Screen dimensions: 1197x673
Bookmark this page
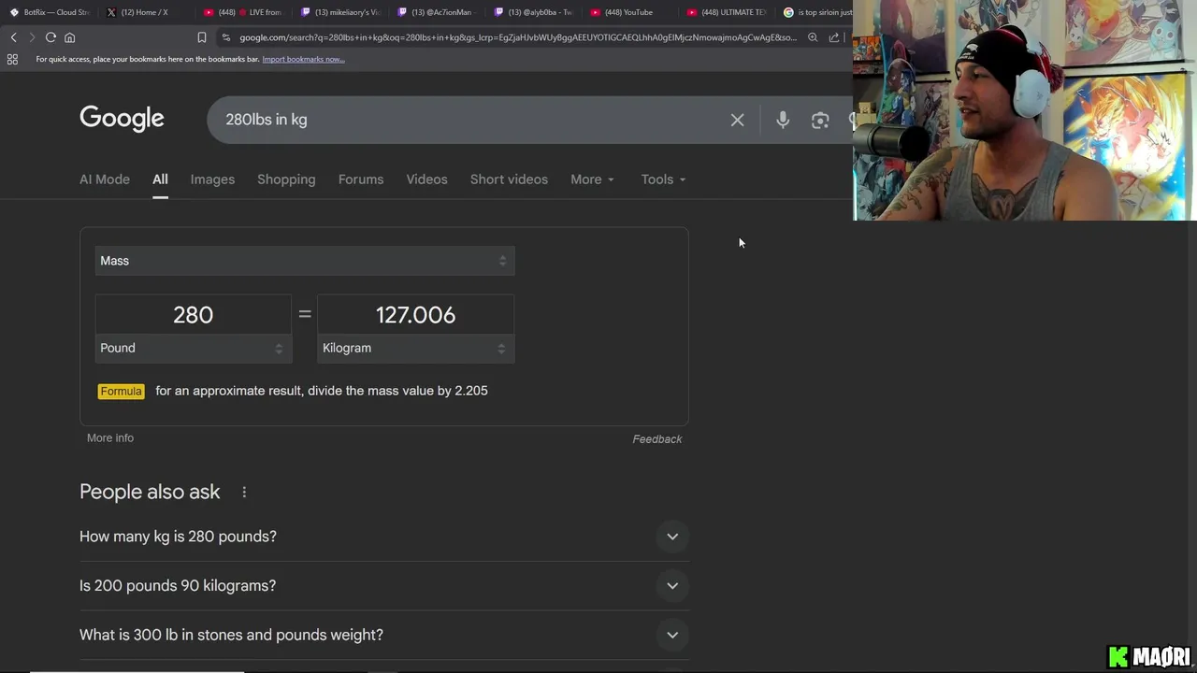point(201,37)
